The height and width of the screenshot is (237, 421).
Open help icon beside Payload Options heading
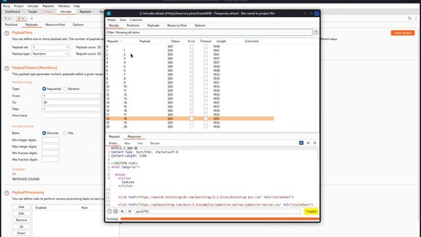pos(7,68)
